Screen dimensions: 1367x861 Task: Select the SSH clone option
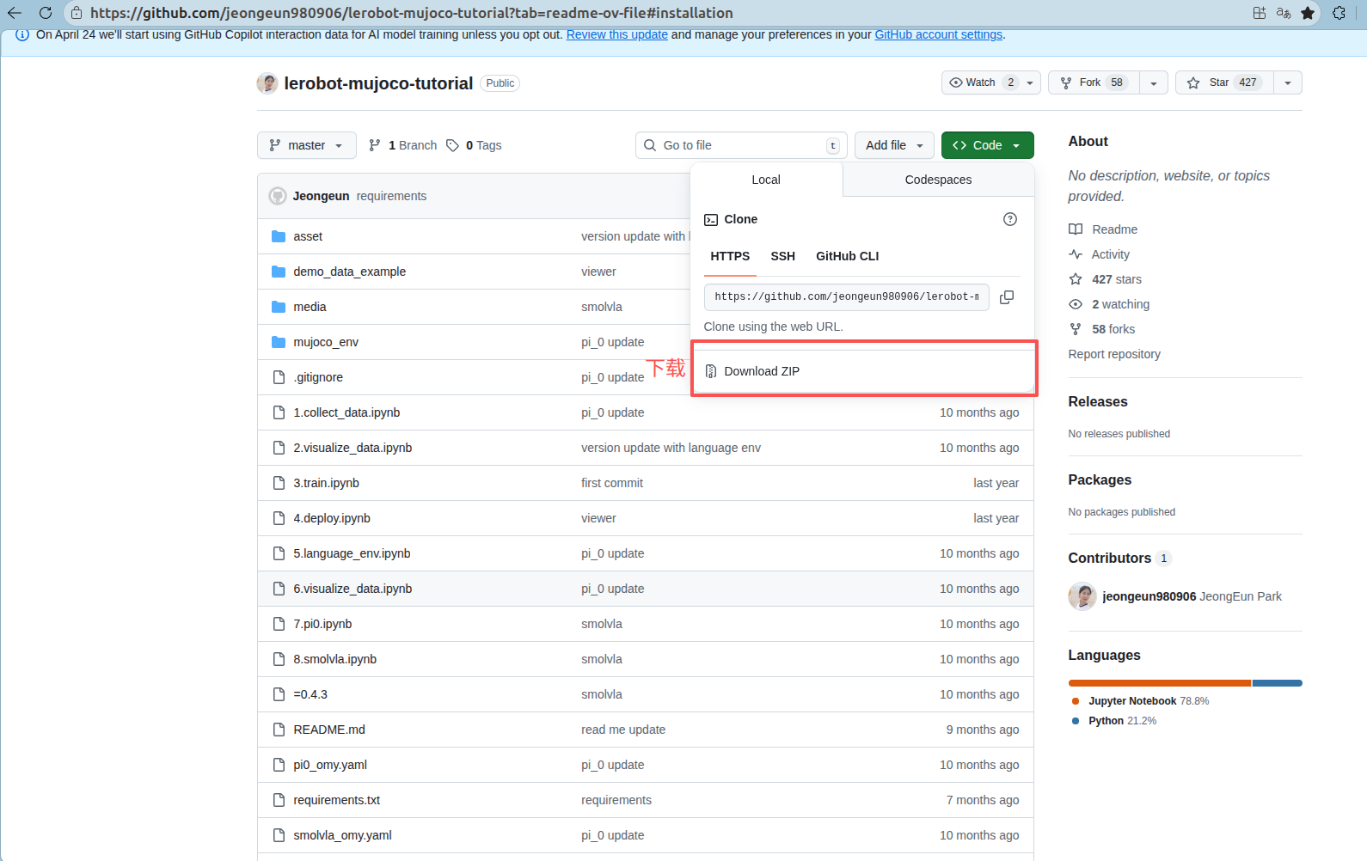[782, 256]
